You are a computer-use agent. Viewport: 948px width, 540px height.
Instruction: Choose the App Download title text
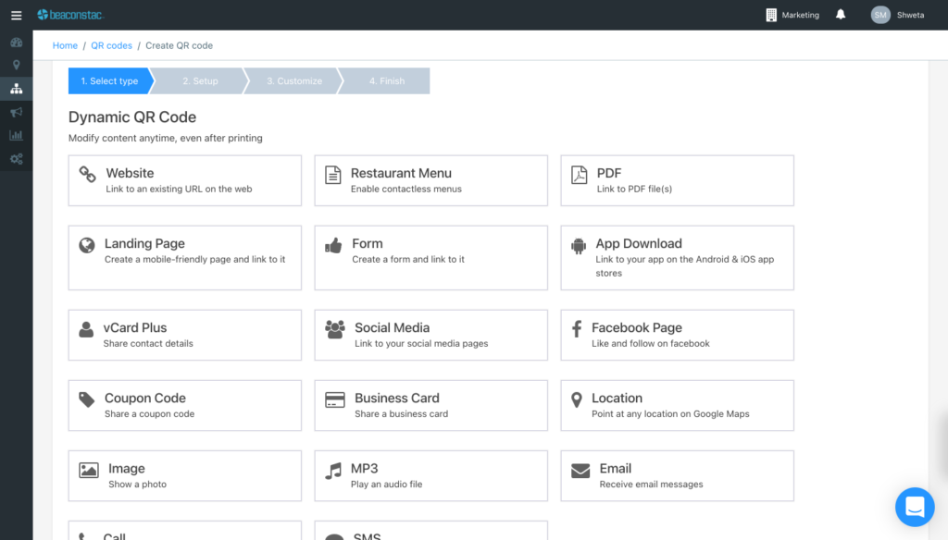coord(639,243)
